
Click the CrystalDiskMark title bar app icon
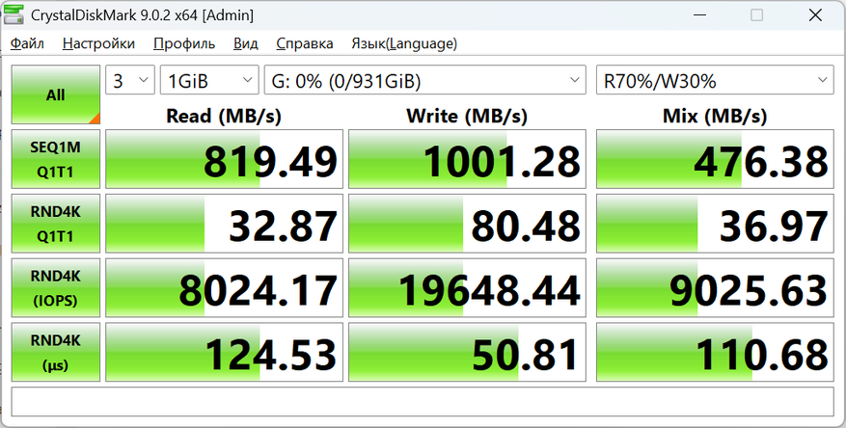point(14,14)
